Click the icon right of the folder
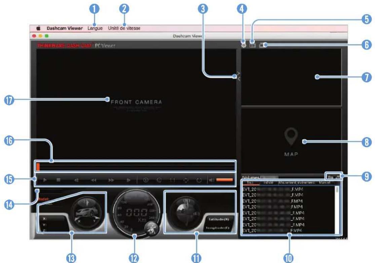The height and width of the screenshot is (263, 375). coord(337,177)
